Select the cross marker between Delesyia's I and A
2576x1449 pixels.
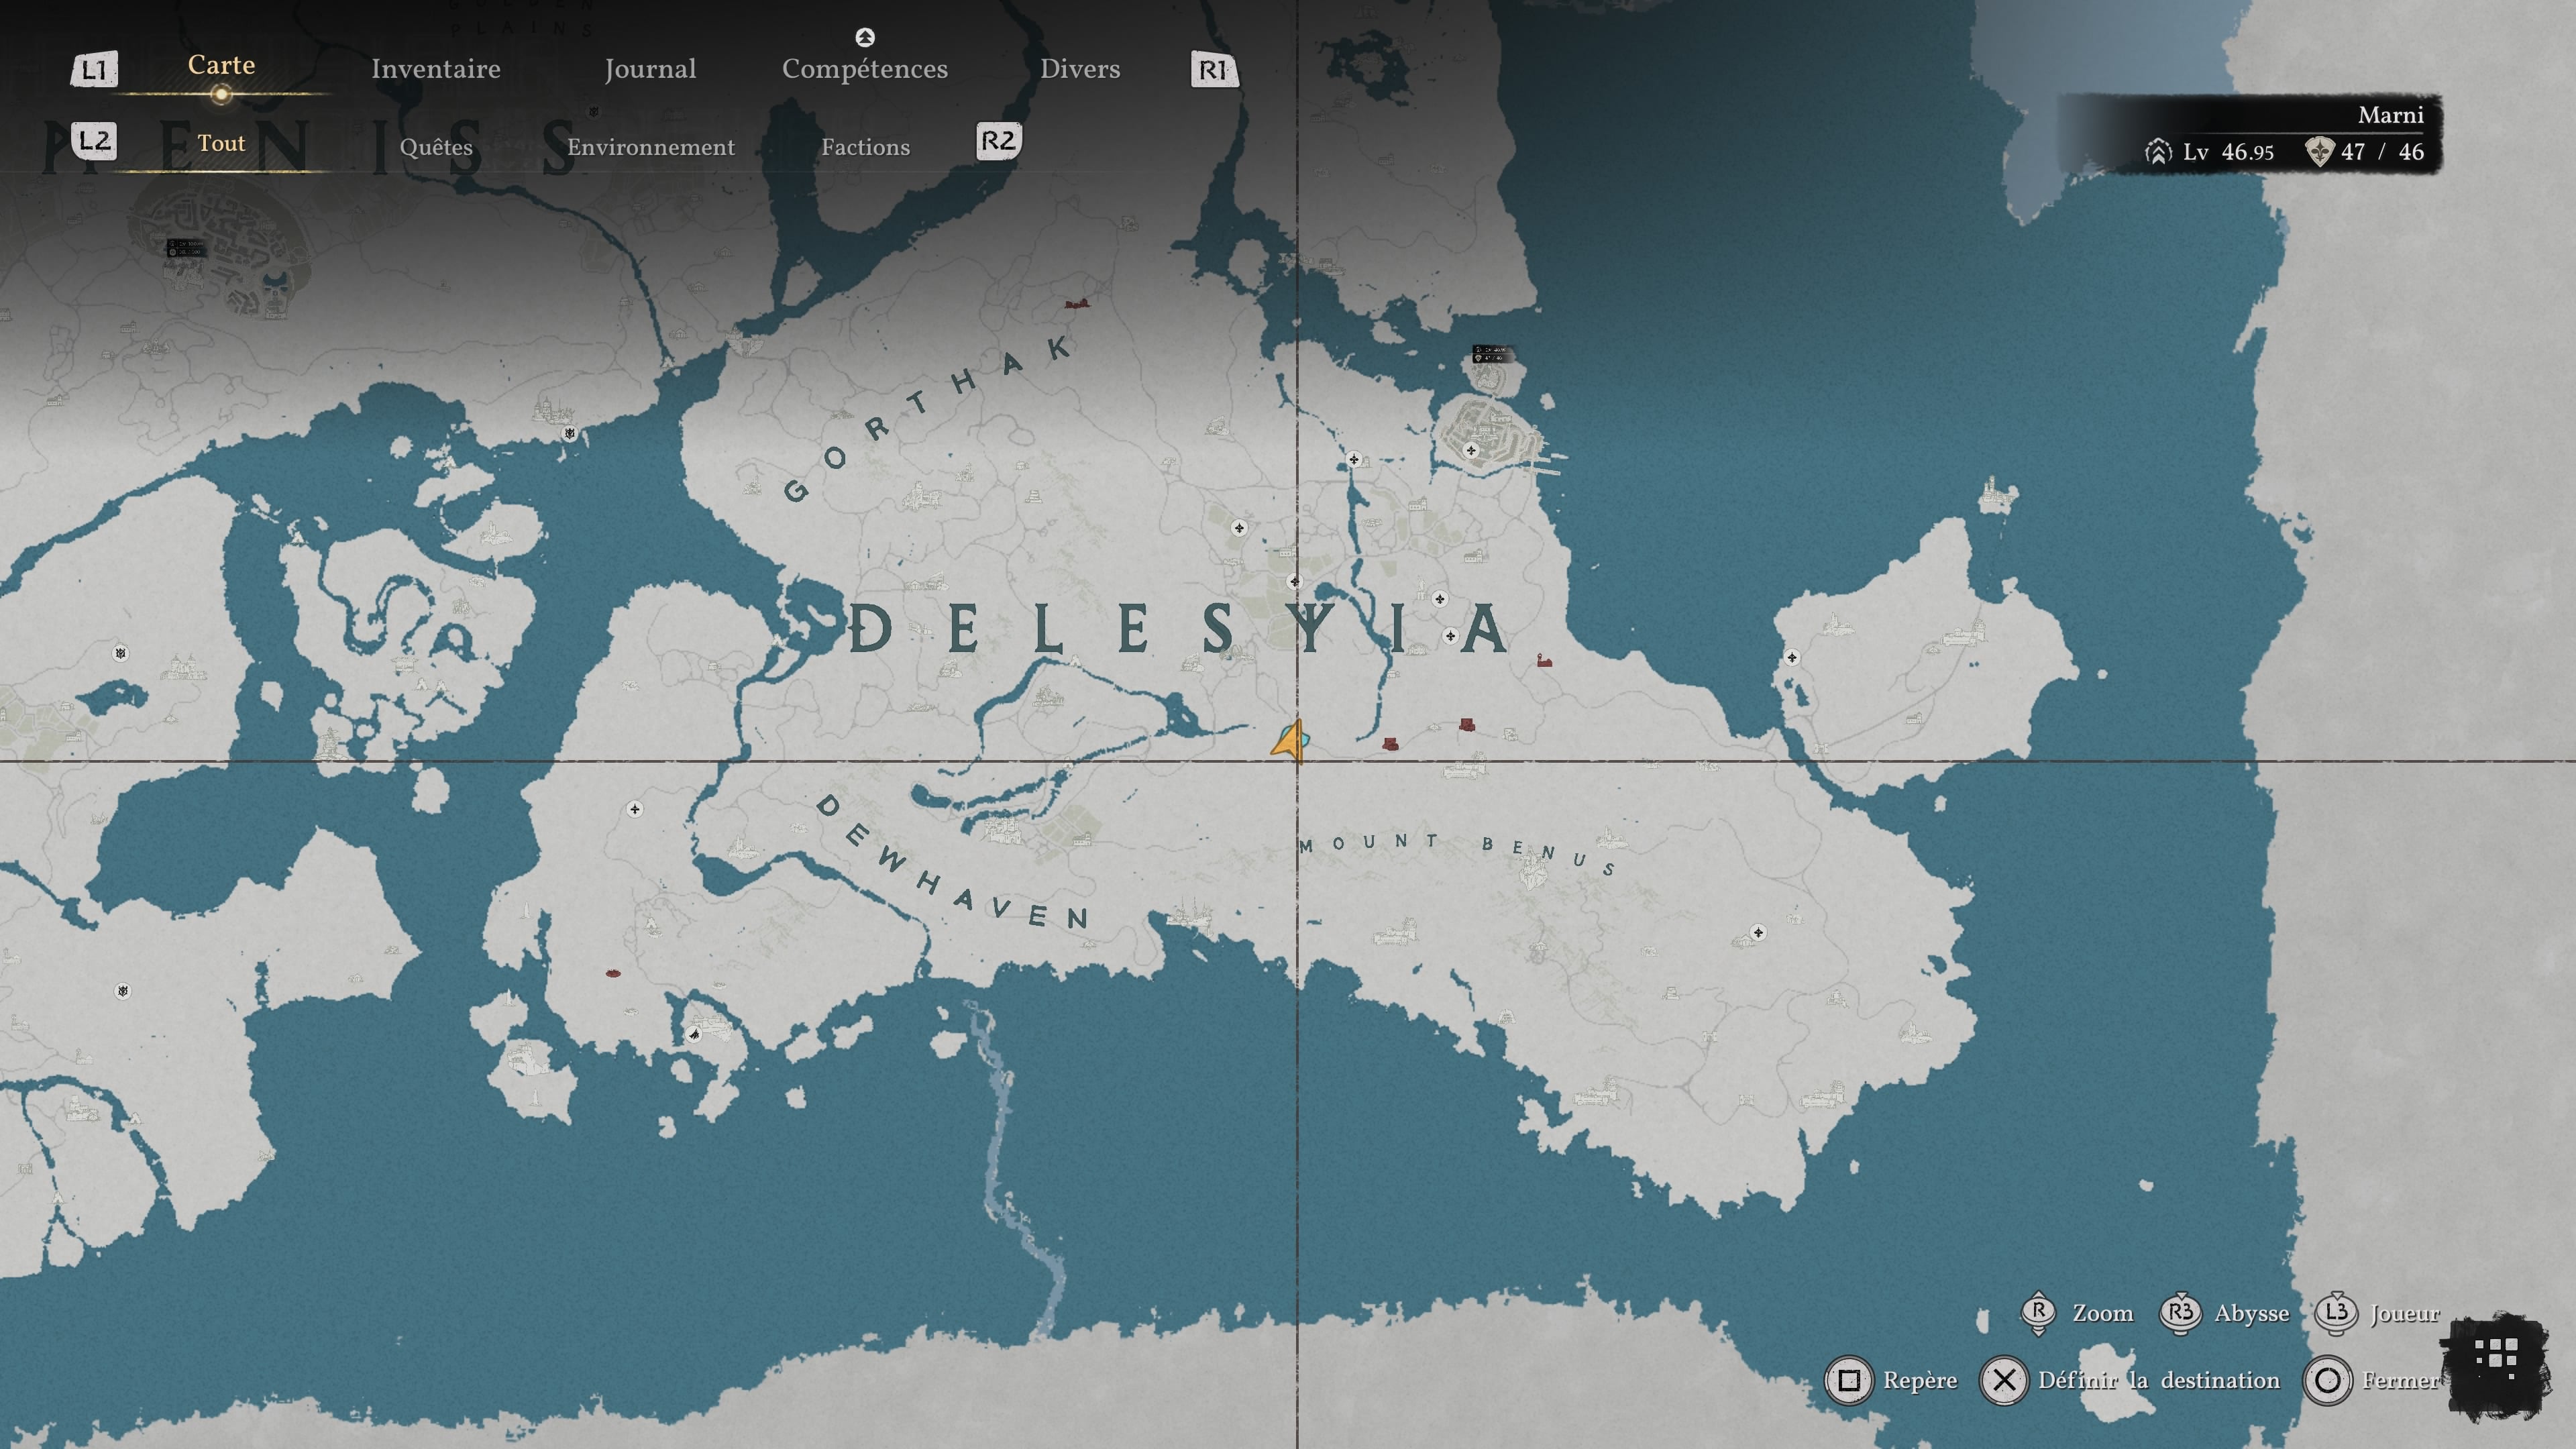click(x=1450, y=636)
